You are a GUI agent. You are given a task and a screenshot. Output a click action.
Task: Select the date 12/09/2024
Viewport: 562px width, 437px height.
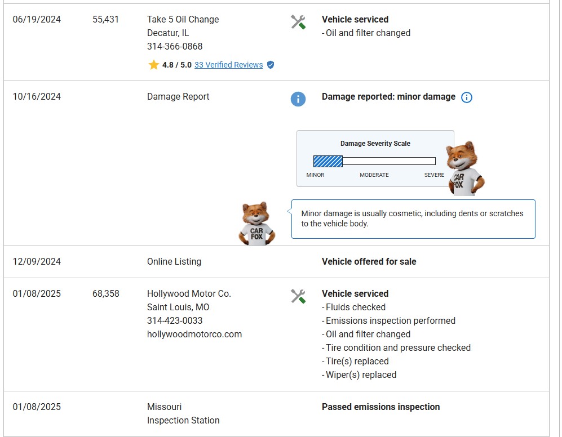point(37,261)
